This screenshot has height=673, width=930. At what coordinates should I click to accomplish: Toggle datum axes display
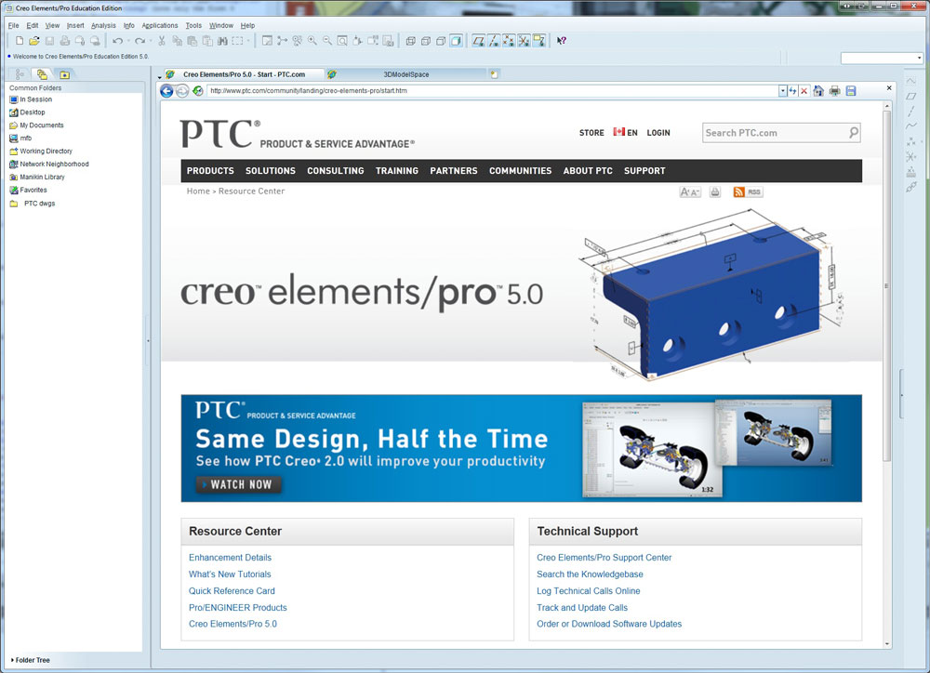(x=494, y=40)
